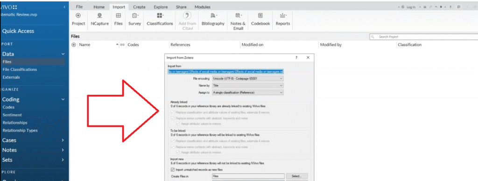
Task: Click the Import from file path field
Action: coord(225,72)
